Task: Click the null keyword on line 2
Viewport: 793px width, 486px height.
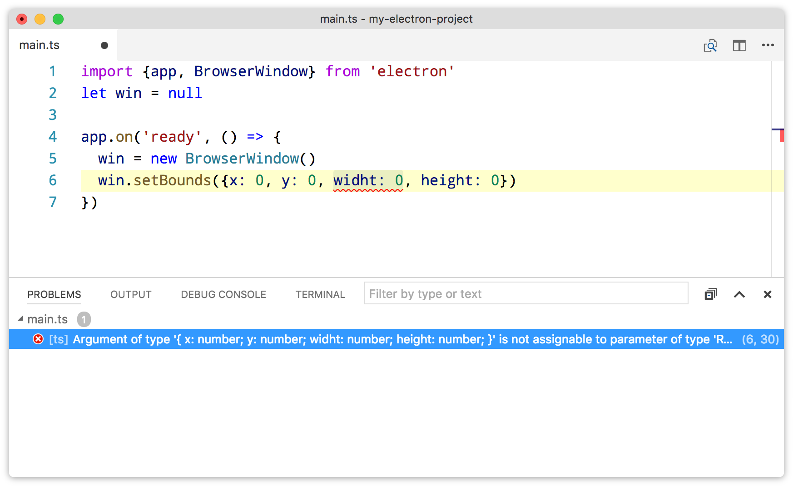Action: 185,93
